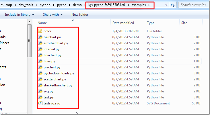210x115 pixels.
Task: Select the barchart.py Python file icon
Action: pyautogui.click(x=40, y=37)
